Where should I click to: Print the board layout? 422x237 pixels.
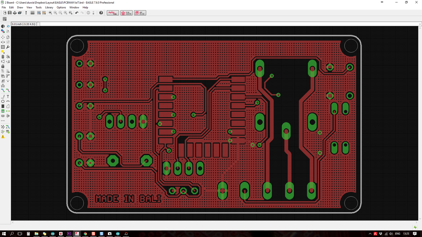(15, 13)
